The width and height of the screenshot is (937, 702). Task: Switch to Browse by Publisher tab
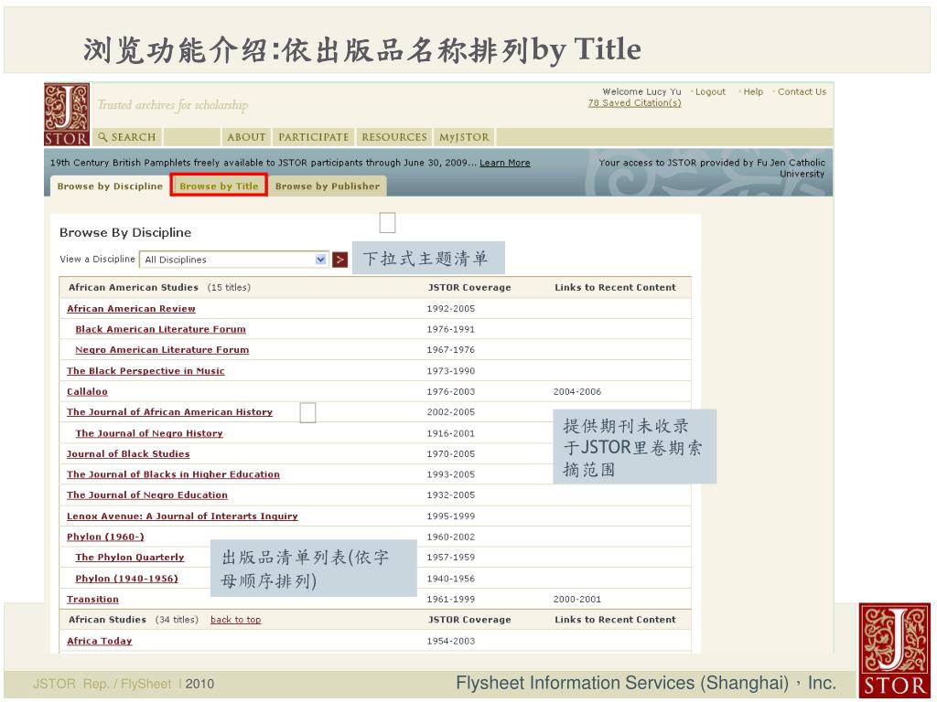[x=328, y=186]
